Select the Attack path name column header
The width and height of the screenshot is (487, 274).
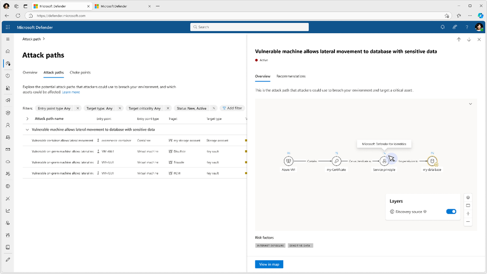point(49,118)
